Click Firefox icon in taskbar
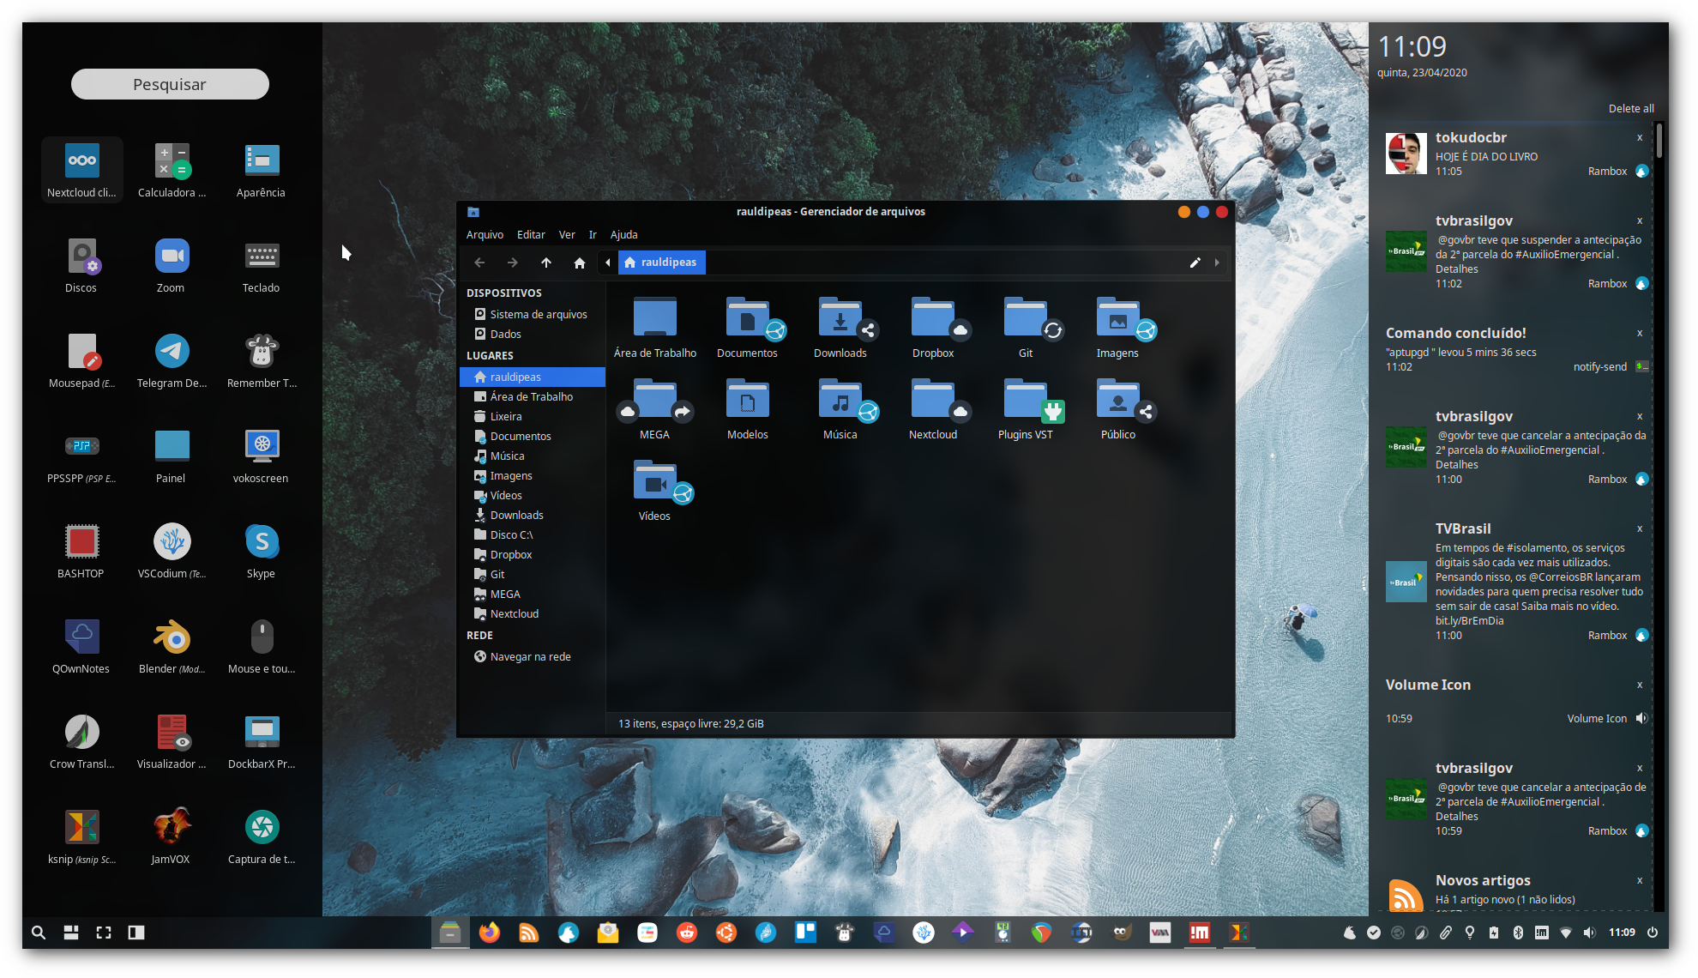The height and width of the screenshot is (978, 1698). [490, 933]
